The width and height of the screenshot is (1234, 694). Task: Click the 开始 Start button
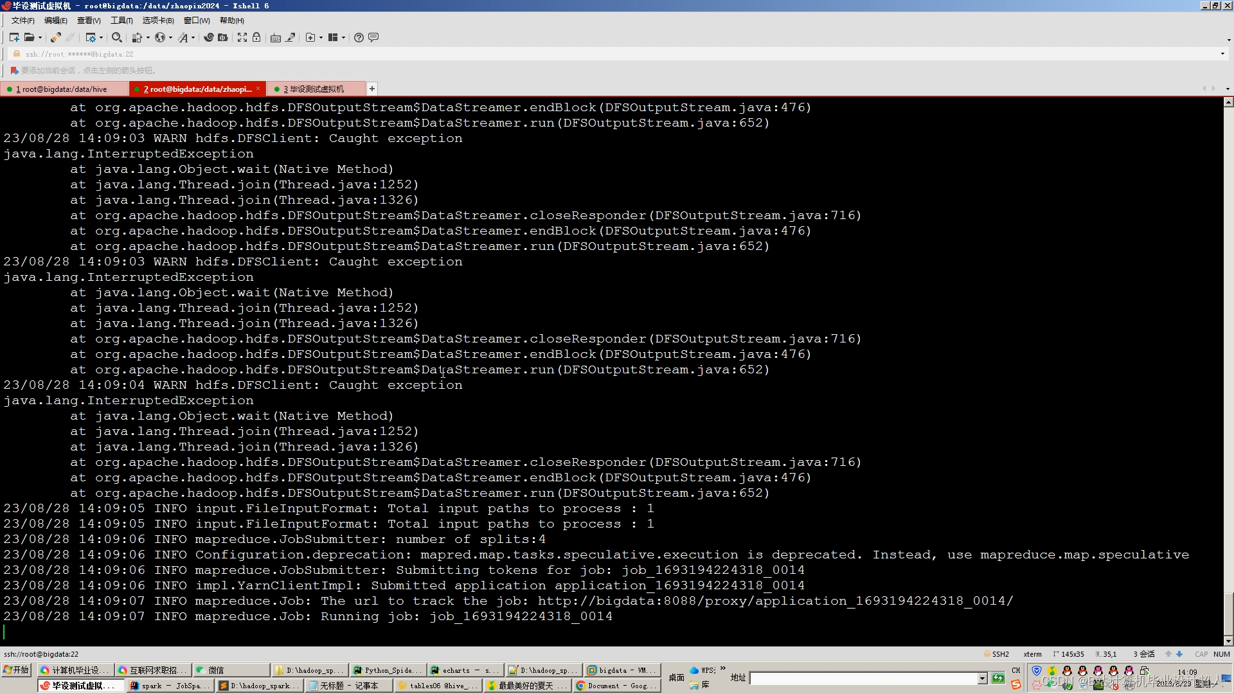[x=17, y=670]
